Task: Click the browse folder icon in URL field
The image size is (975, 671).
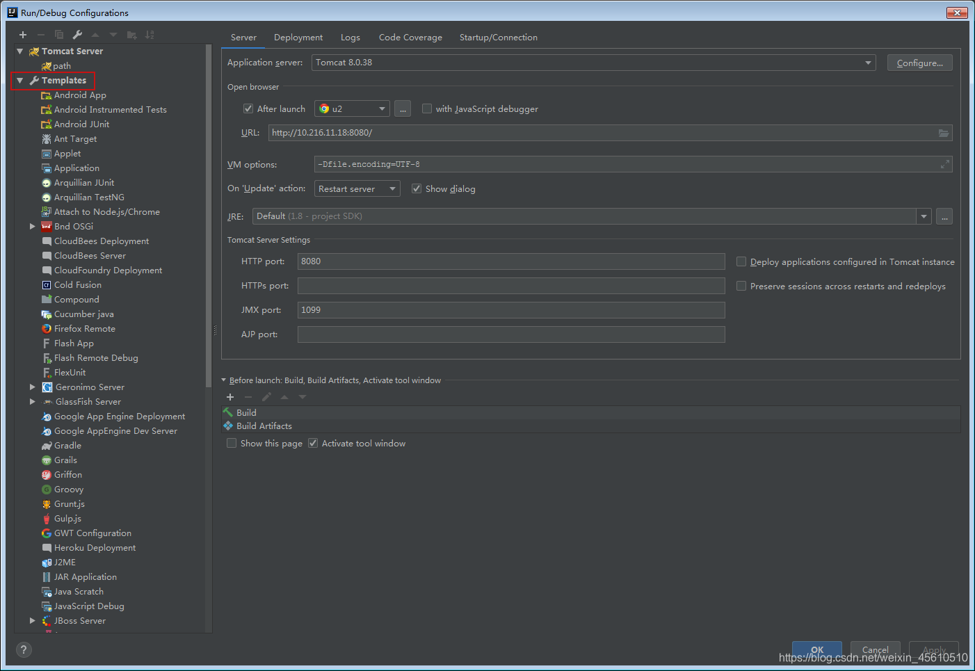Action: click(944, 133)
